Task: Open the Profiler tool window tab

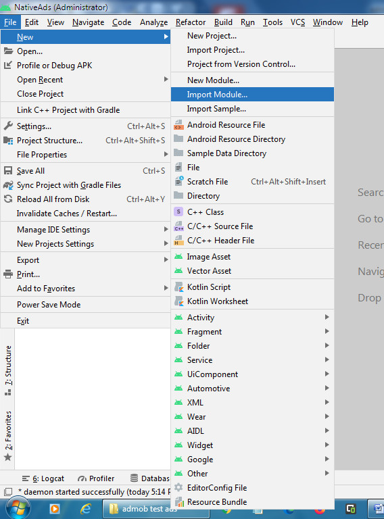Action: [96, 478]
